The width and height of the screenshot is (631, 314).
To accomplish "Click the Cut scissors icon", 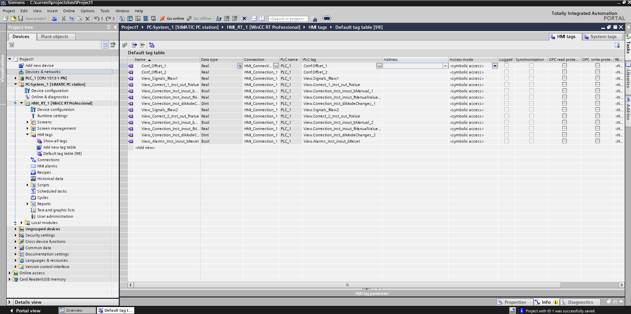I will tap(63, 19).
